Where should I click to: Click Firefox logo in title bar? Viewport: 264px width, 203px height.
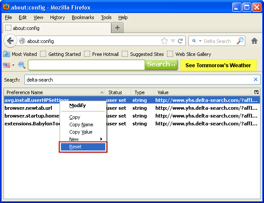point(6,7)
